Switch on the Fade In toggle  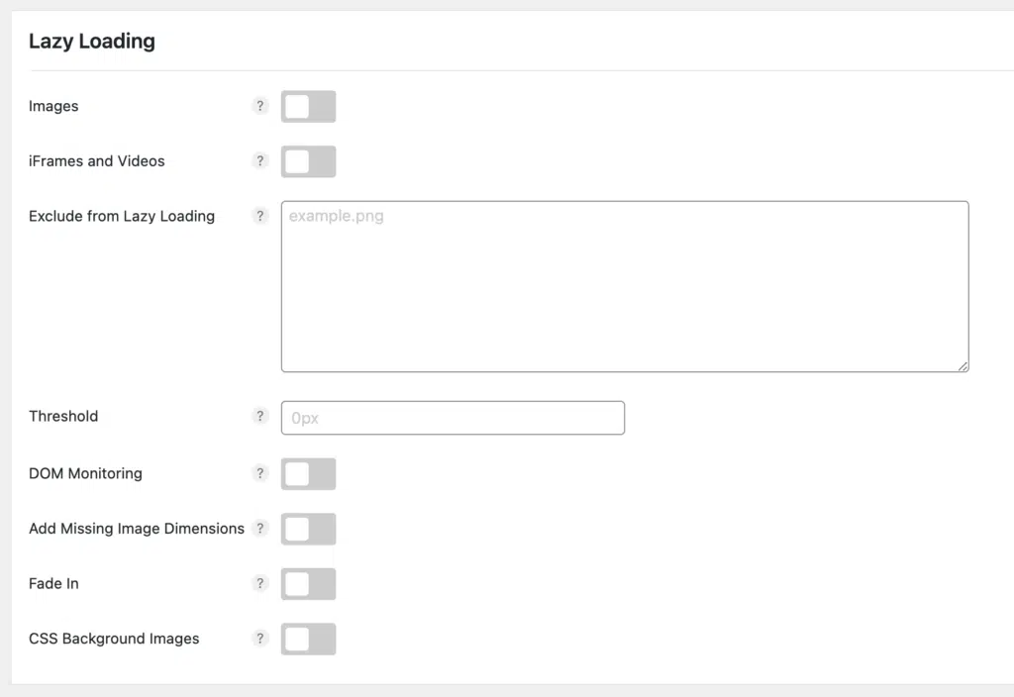(x=309, y=584)
